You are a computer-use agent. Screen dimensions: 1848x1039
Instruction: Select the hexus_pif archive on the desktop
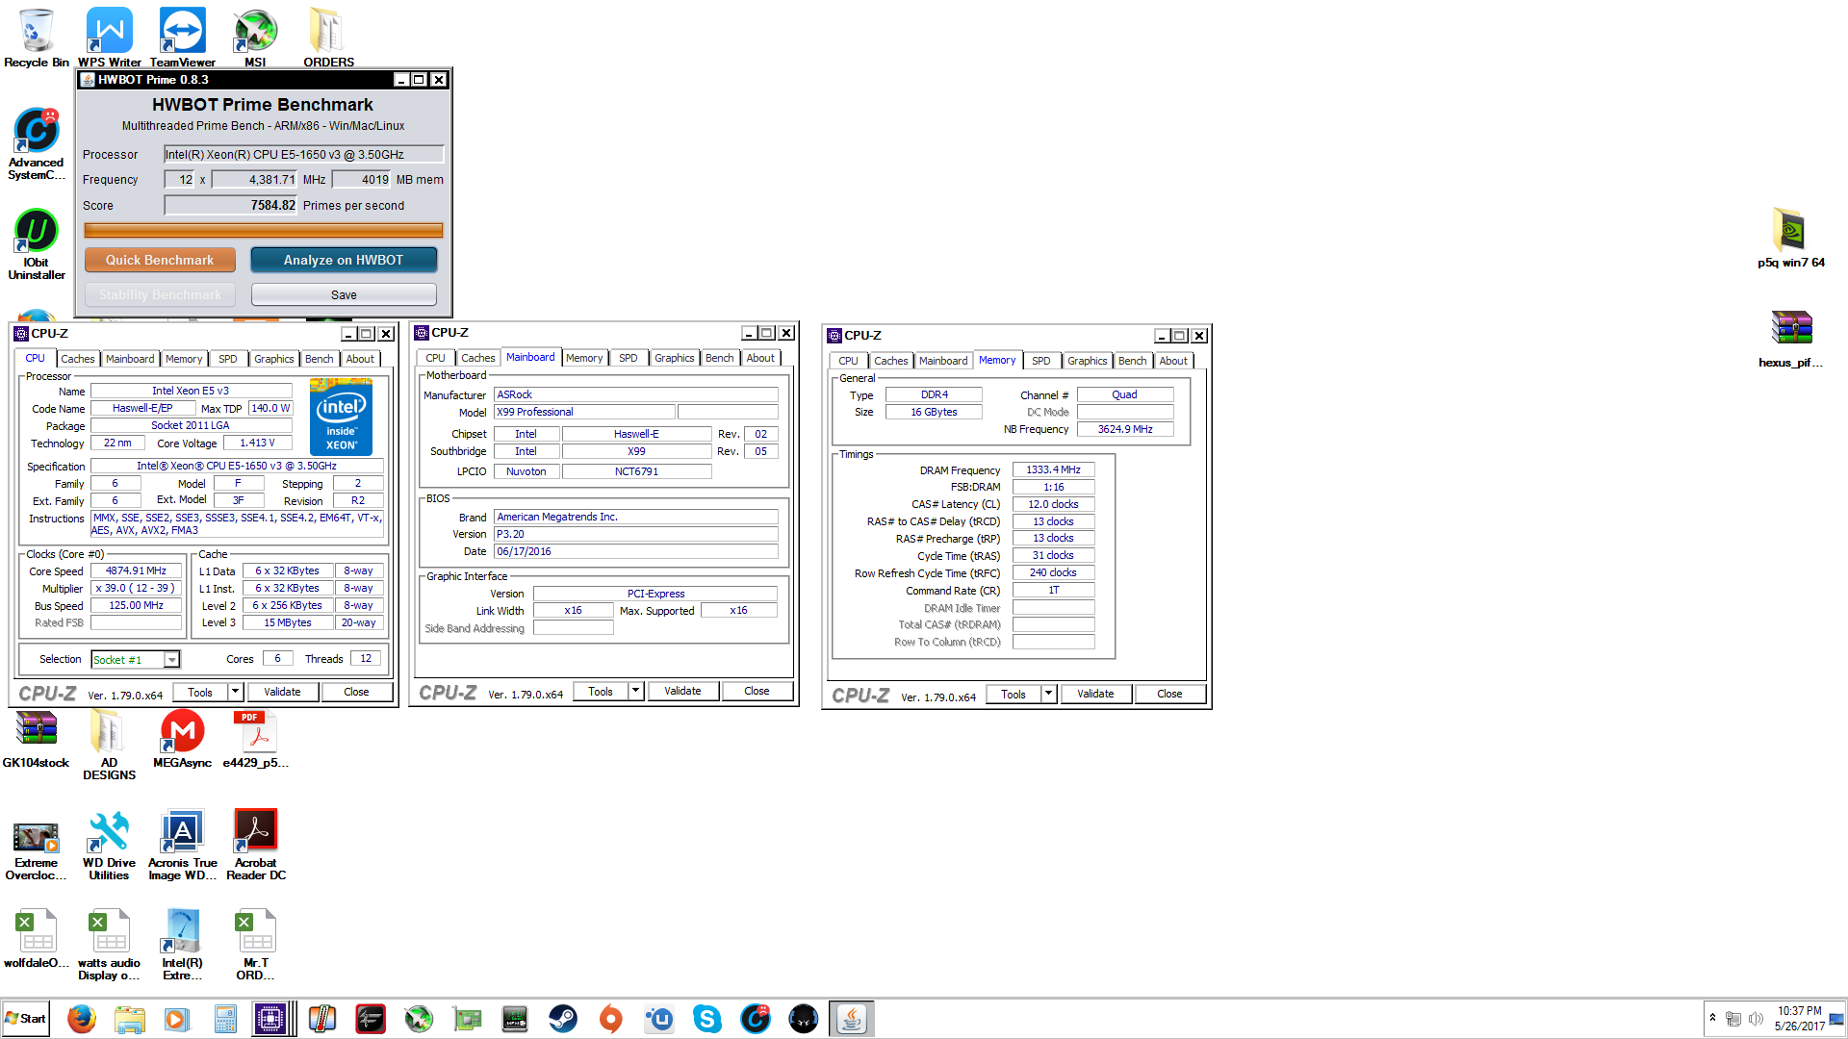1790,339
